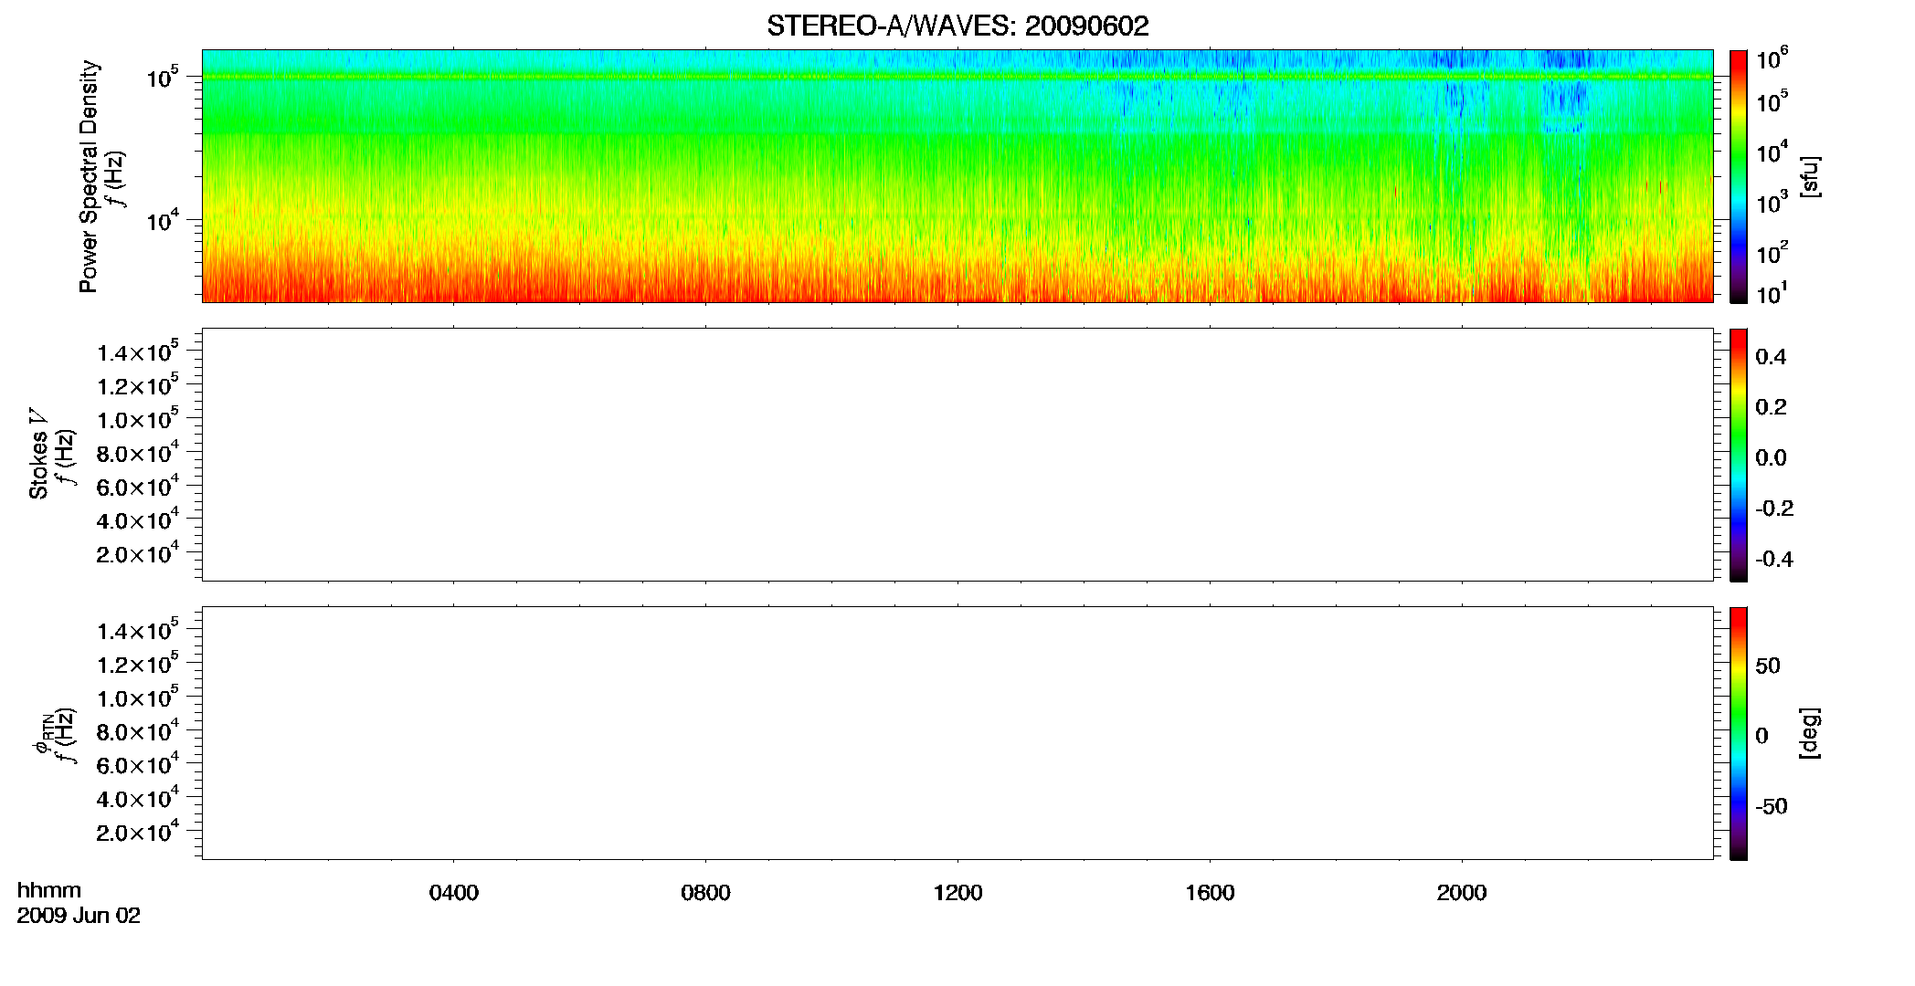Viewport: 1915px width, 986px height.
Task: Click inside the empty Stokes V panel
Action: (957, 455)
